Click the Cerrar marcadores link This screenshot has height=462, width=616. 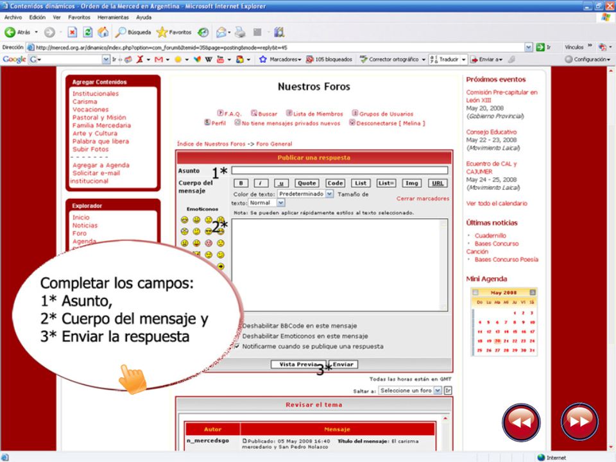point(423,198)
